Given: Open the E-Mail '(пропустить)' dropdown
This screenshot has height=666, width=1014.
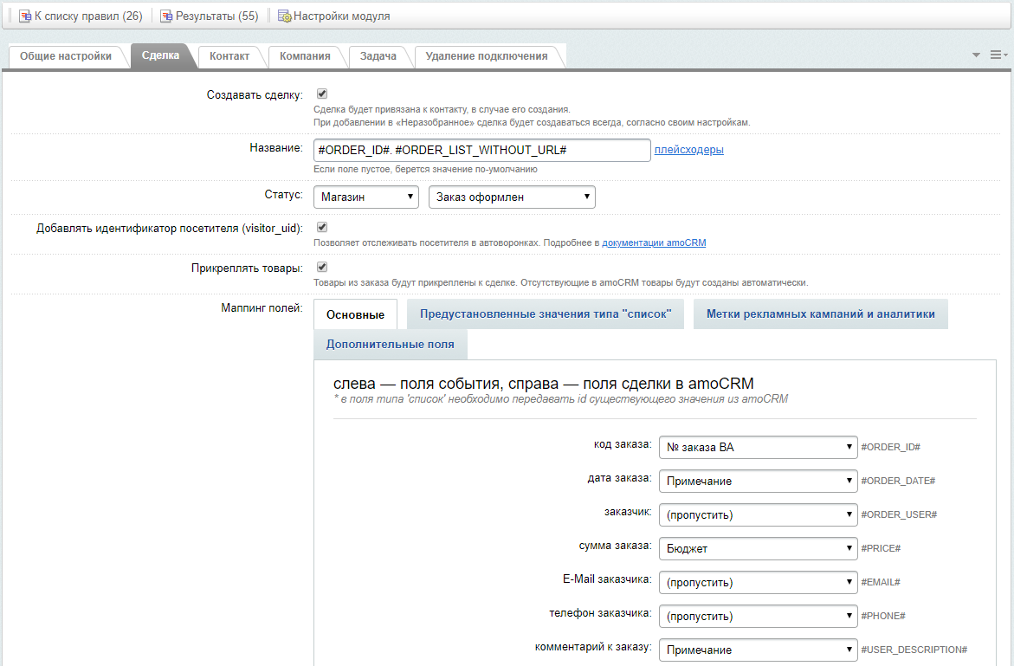Looking at the screenshot, I should pos(758,582).
